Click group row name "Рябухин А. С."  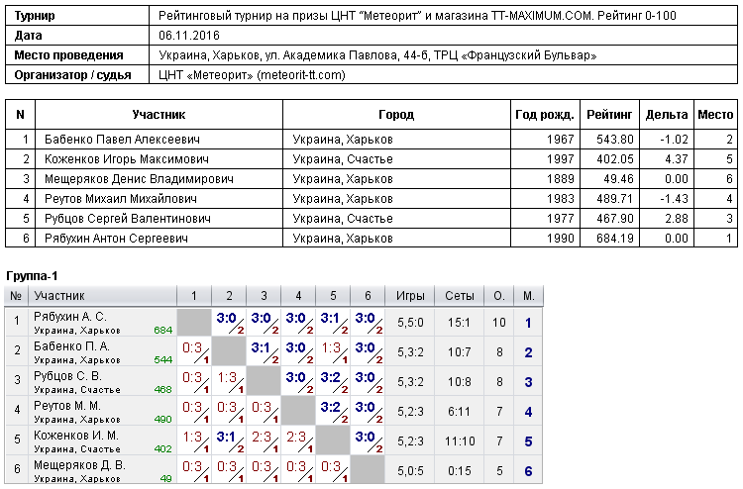[x=70, y=317]
